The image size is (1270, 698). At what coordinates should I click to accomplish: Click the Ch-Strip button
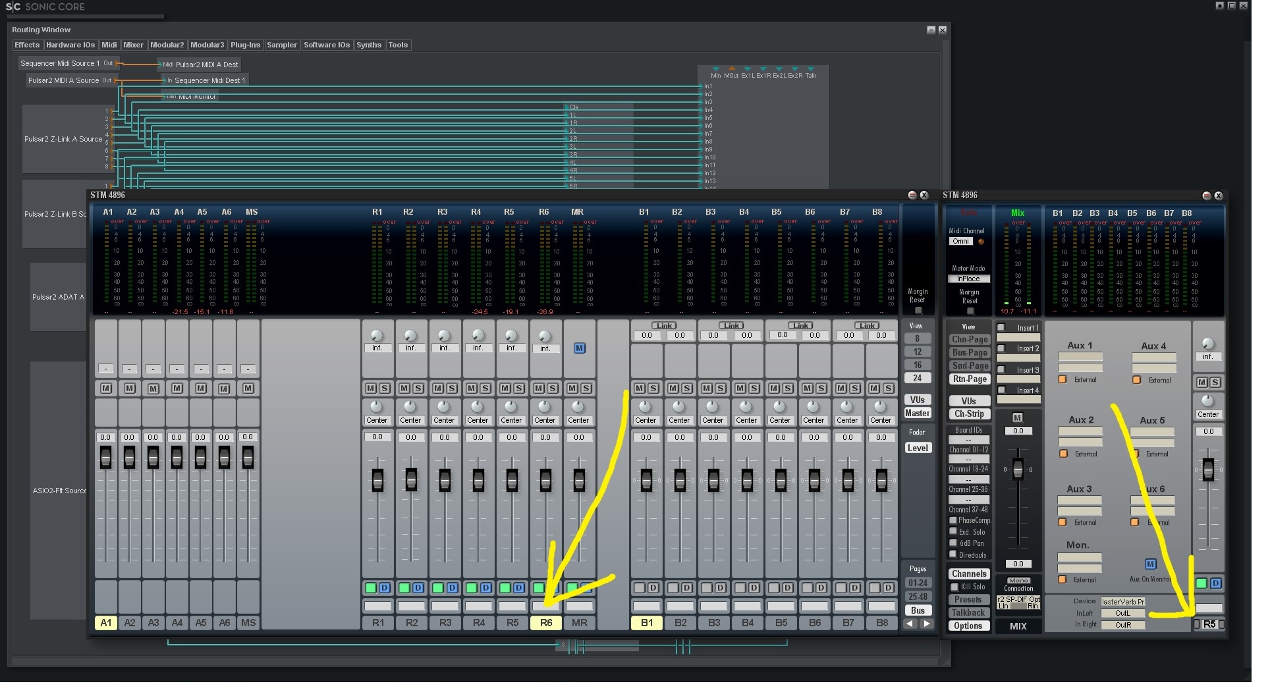(x=970, y=414)
